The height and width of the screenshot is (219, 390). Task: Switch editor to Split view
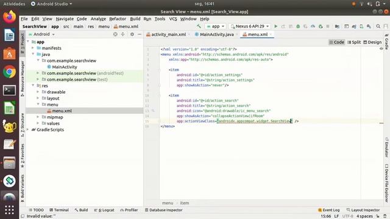(x=354, y=42)
